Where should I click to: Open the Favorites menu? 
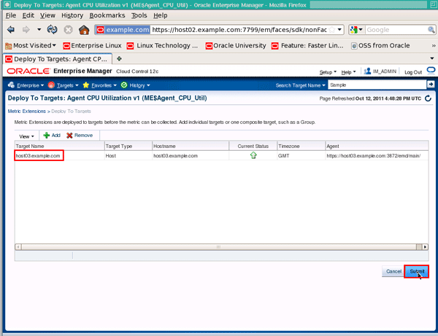point(100,85)
